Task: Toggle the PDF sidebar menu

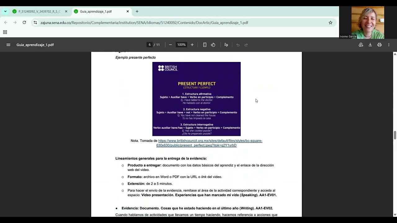Action: coord(8,45)
